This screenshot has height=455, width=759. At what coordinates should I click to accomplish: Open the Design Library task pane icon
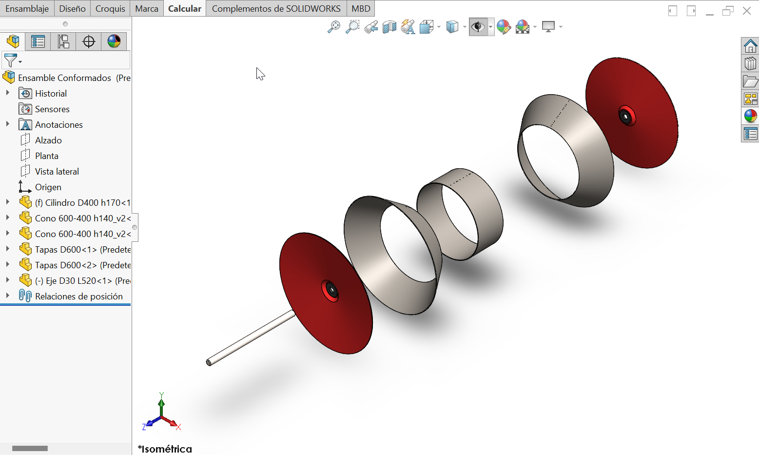coord(750,63)
